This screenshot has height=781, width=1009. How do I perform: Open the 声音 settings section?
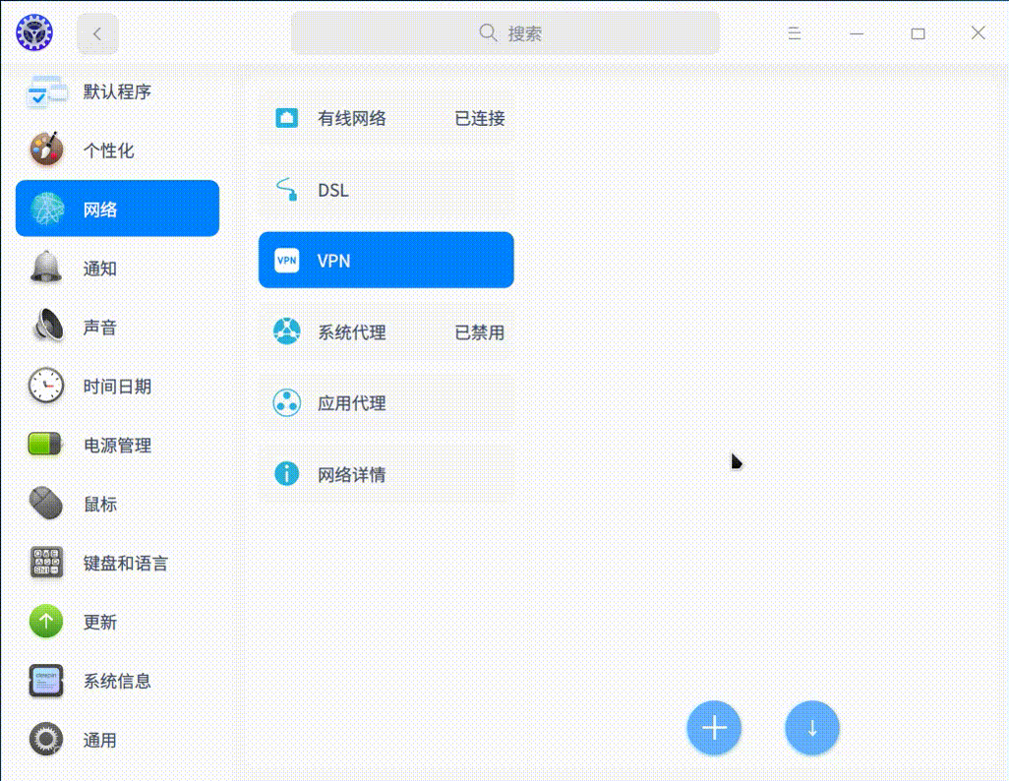coord(117,328)
